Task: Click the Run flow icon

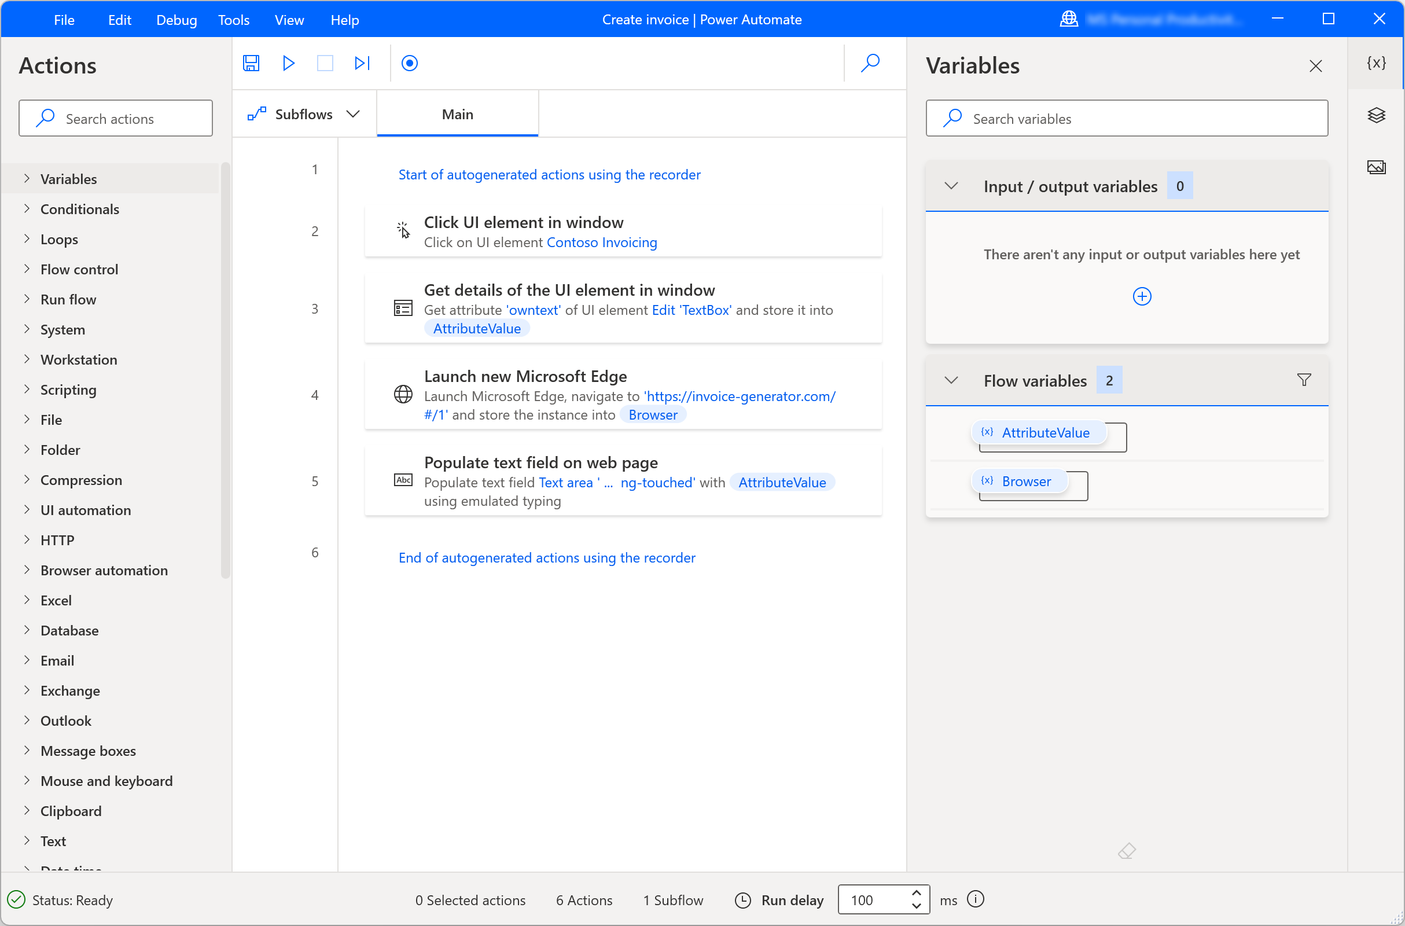Action: [x=289, y=63]
